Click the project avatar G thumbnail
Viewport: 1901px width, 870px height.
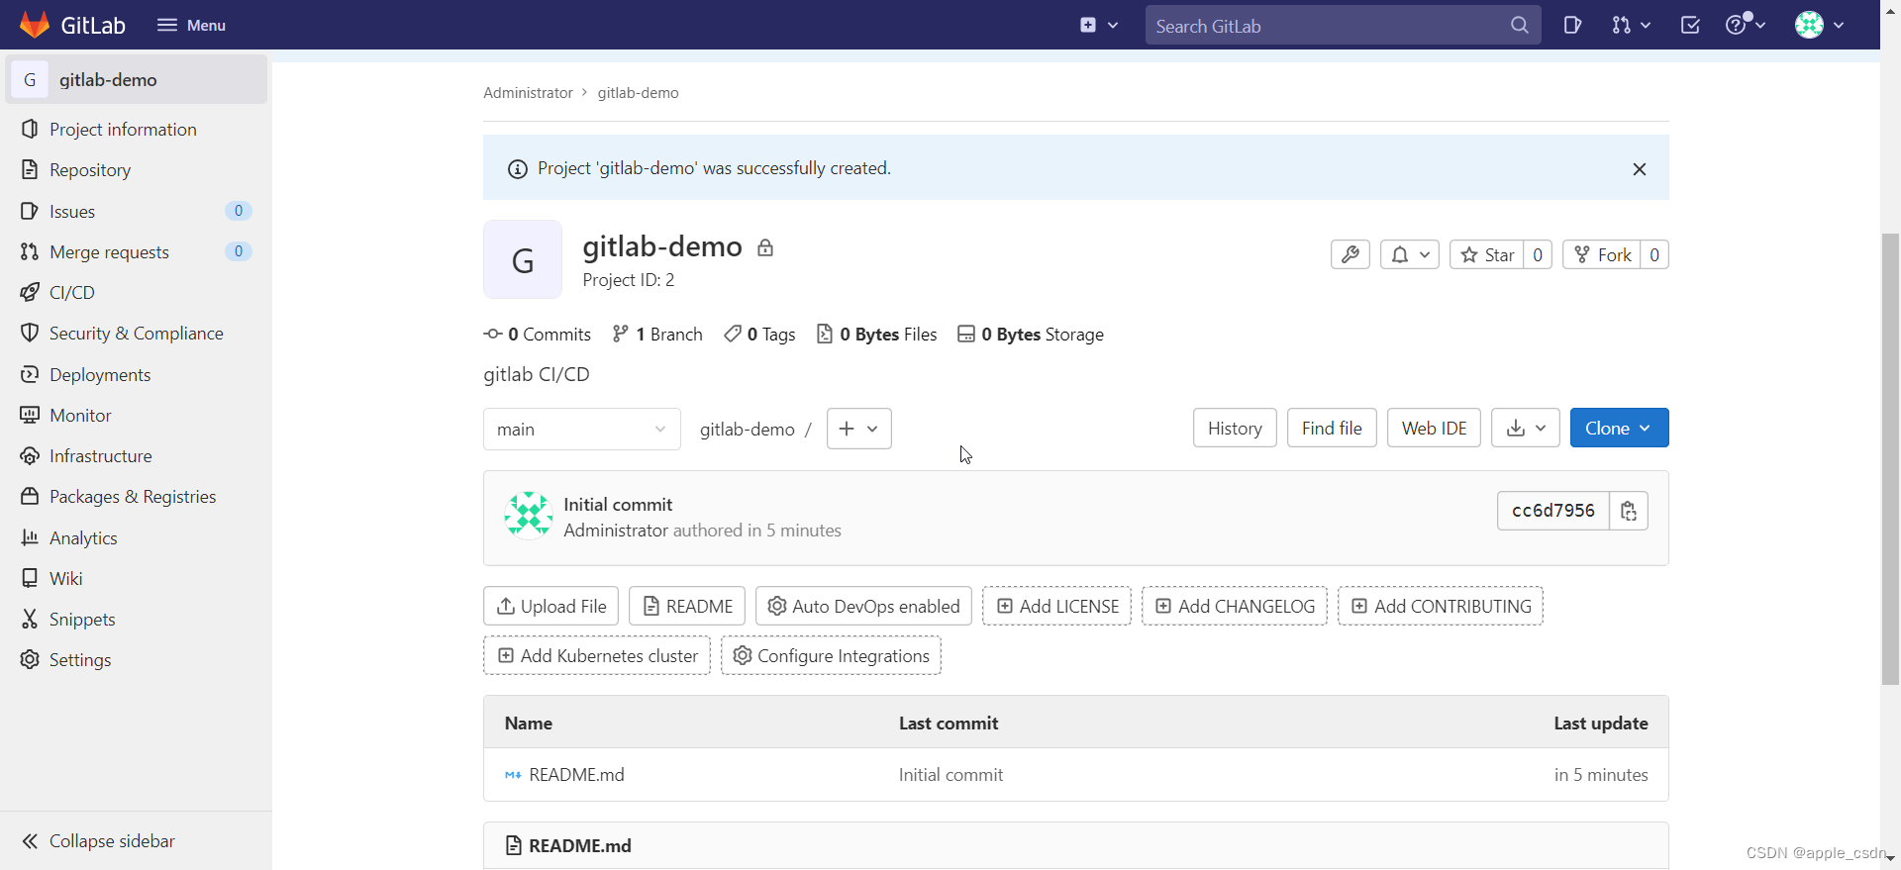[x=523, y=259]
